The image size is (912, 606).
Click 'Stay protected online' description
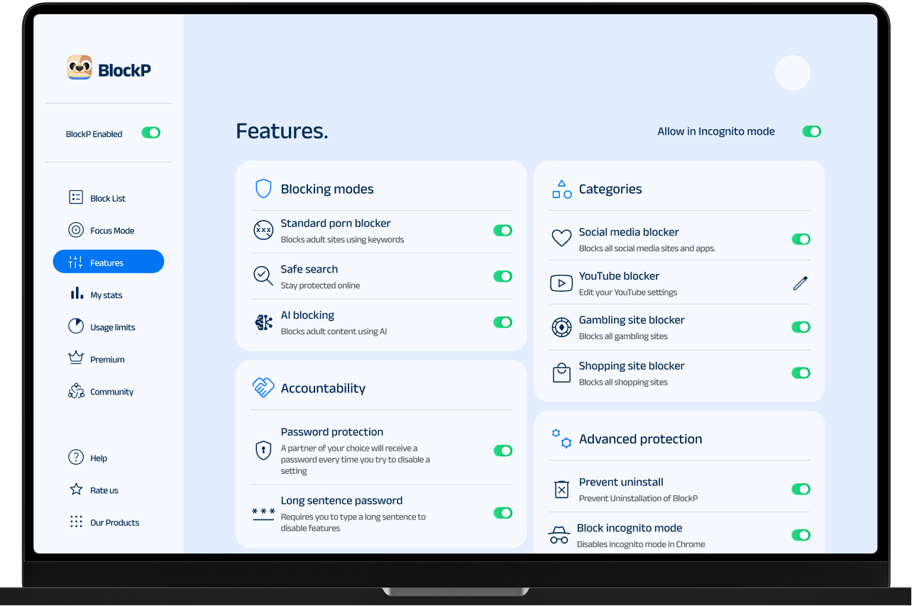click(x=320, y=286)
